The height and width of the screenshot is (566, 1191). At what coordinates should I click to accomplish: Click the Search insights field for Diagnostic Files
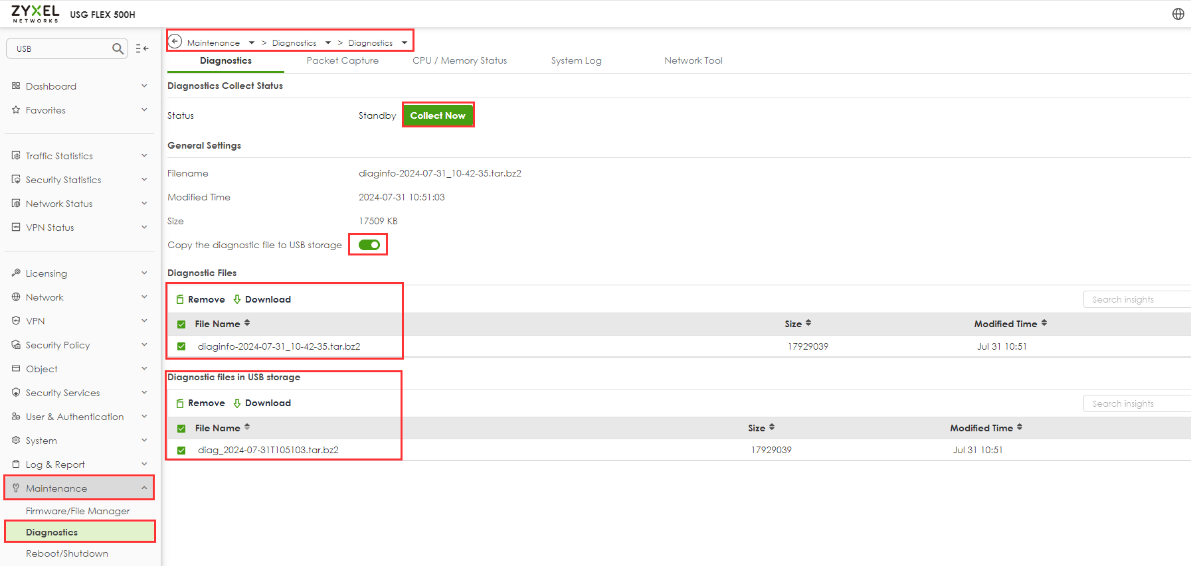pyautogui.click(x=1136, y=300)
